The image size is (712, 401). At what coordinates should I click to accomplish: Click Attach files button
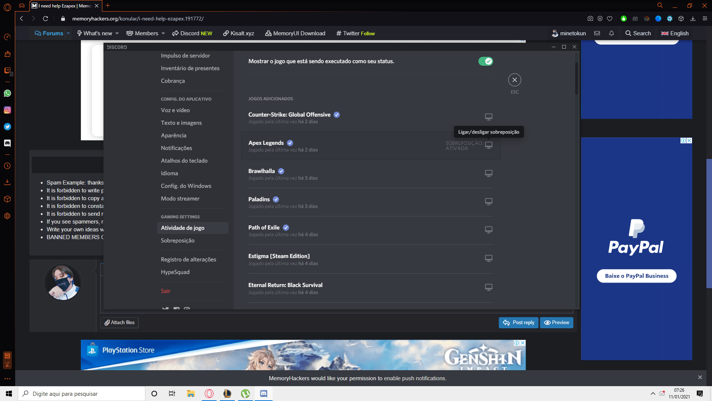point(119,323)
